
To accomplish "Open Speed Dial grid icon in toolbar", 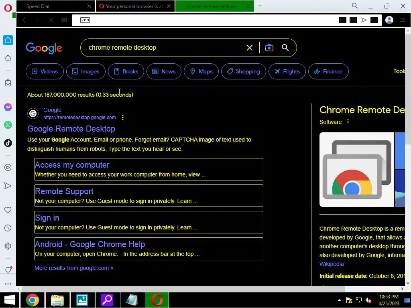I will [64, 20].
